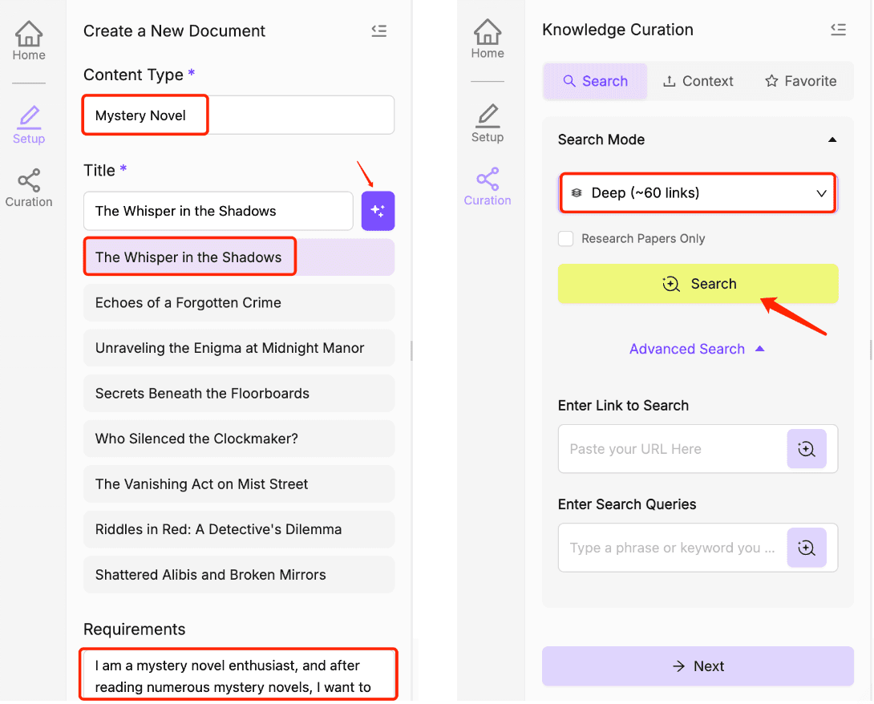The width and height of the screenshot is (874, 704).
Task: Open Home in the right-hand sidebar
Action: [488, 39]
